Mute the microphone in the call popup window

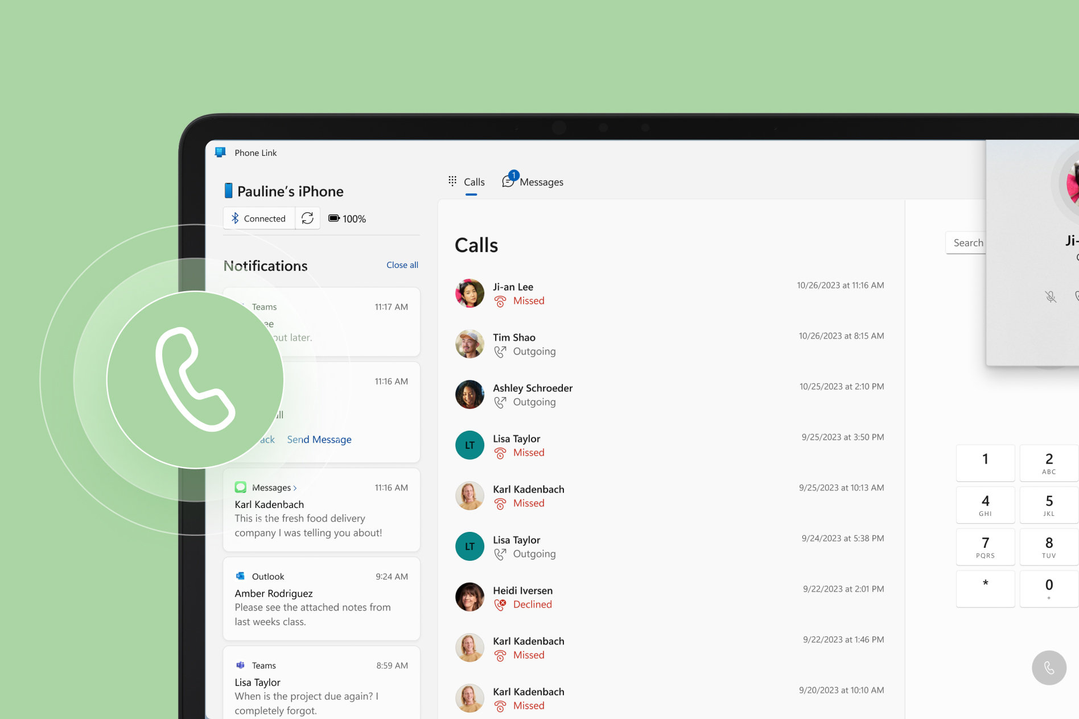pos(1050,296)
